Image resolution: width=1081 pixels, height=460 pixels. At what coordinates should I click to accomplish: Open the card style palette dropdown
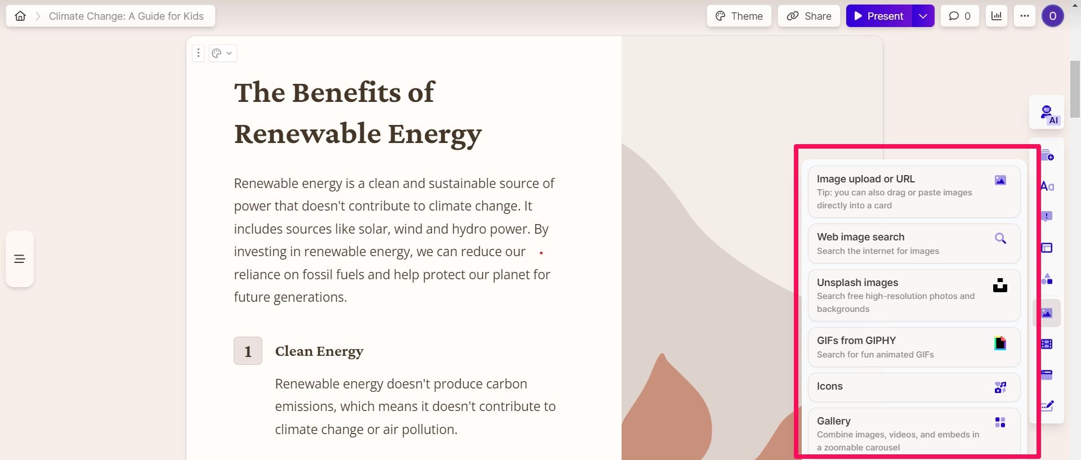(222, 53)
